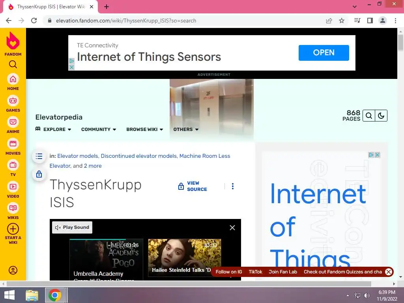Viewport: 404px width, 303px height.
Task: Open Games section in Fandom sidebar
Action: 13,104
